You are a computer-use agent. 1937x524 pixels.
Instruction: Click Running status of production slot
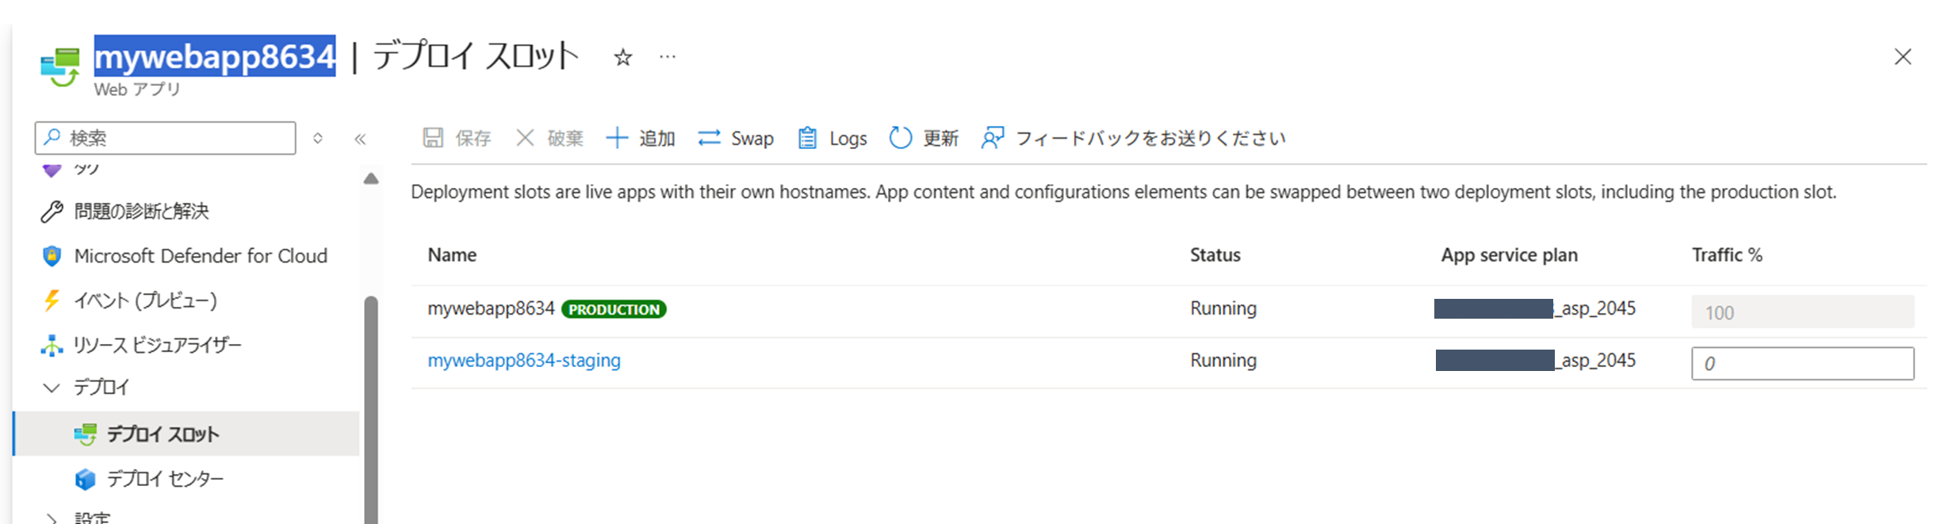click(x=1223, y=308)
